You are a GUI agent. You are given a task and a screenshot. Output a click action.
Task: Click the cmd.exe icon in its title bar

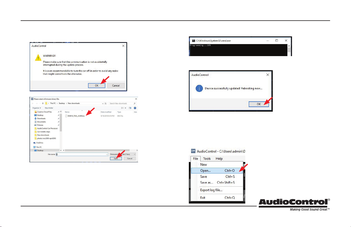point(193,41)
